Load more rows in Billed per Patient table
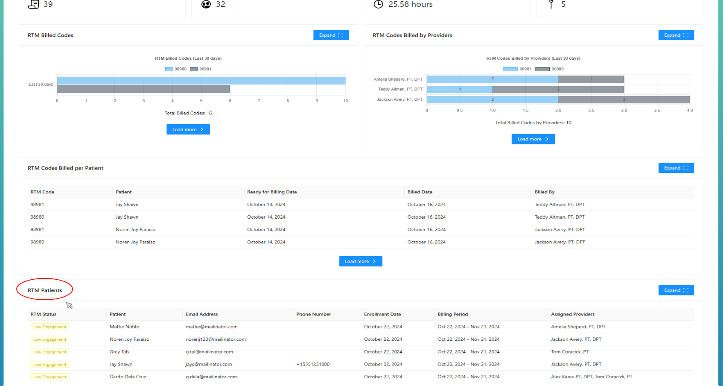 (x=360, y=261)
